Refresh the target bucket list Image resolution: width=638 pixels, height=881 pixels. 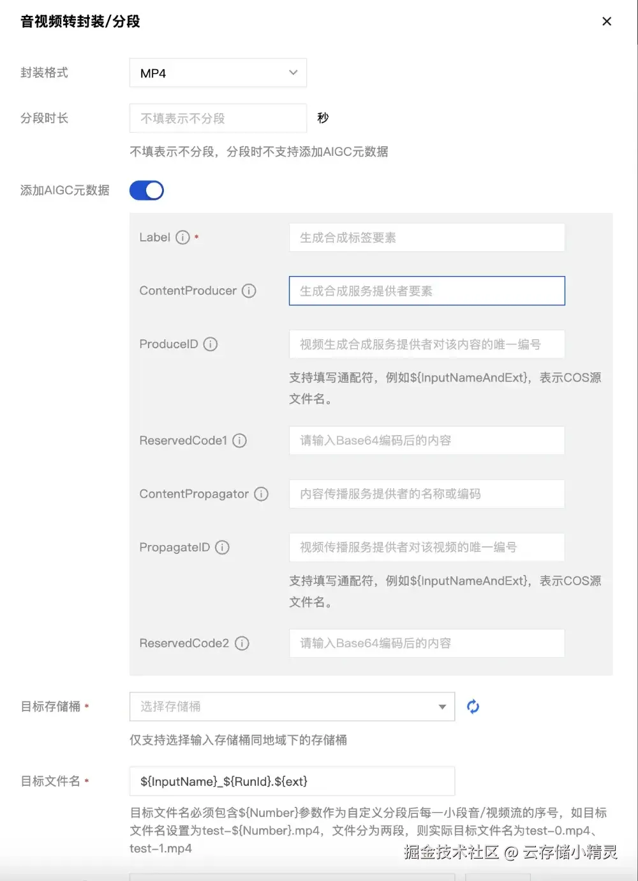pyautogui.click(x=473, y=707)
